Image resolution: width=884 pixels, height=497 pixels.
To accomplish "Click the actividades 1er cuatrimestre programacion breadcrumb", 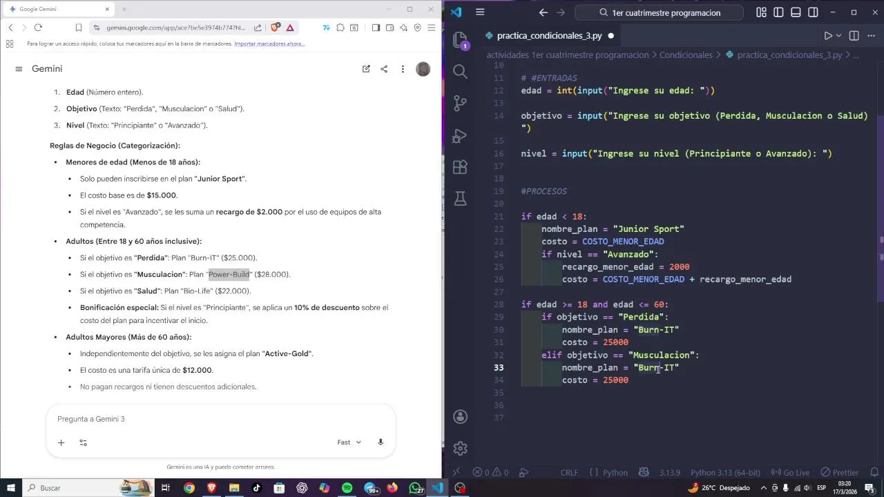I will click(x=568, y=55).
